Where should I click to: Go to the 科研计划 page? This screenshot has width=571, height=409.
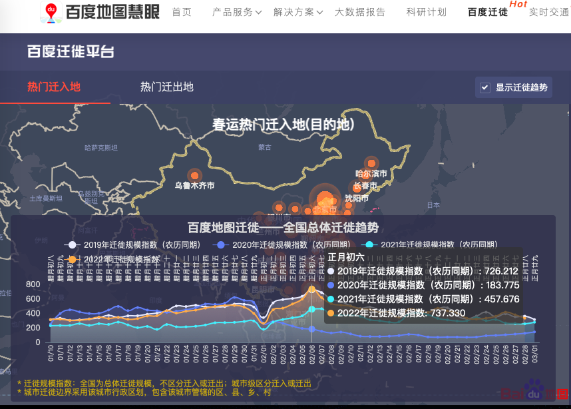pos(427,13)
